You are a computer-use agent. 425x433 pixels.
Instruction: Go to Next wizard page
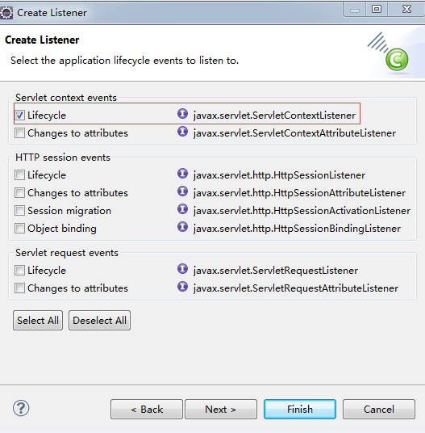pos(221,409)
